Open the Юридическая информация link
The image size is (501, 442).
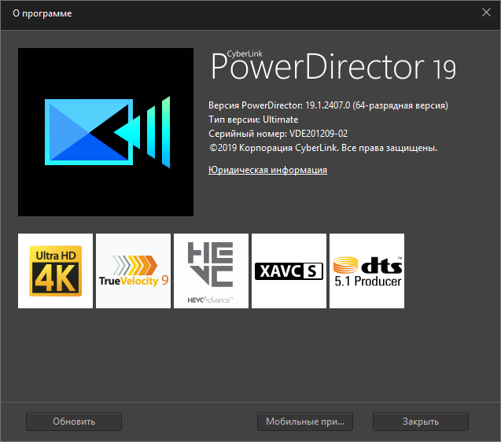coord(267,170)
